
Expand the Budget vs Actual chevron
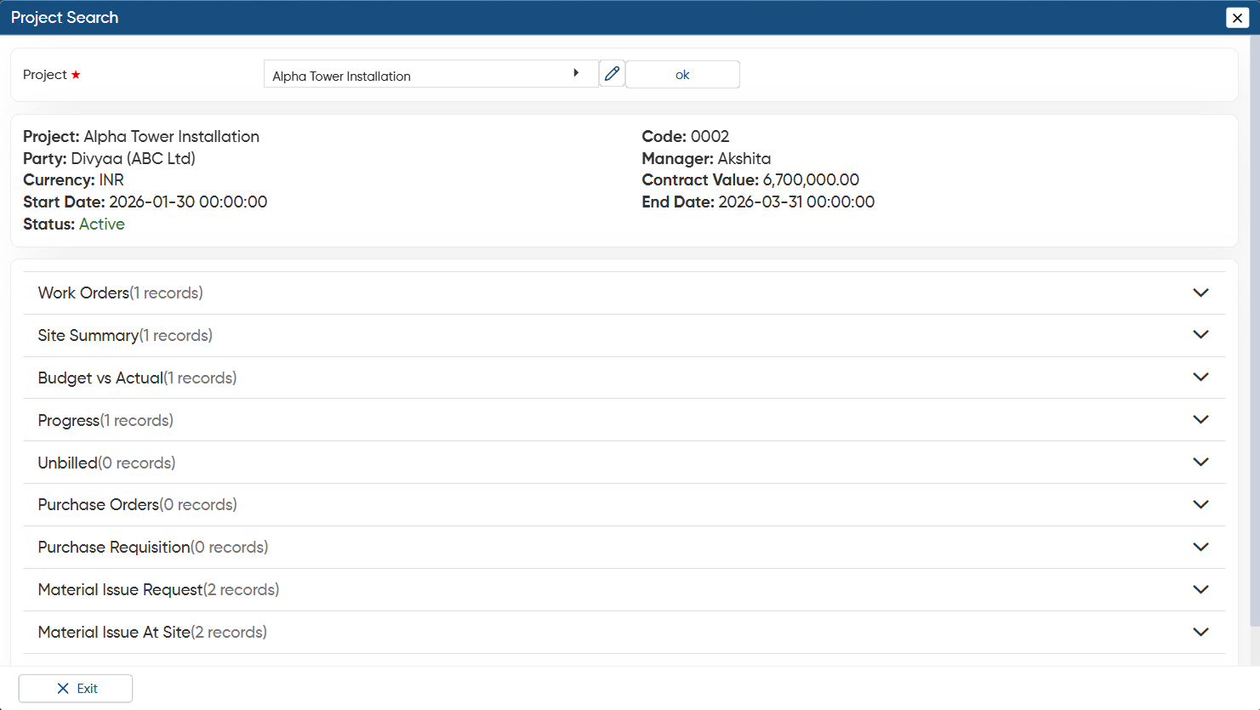pos(1200,378)
